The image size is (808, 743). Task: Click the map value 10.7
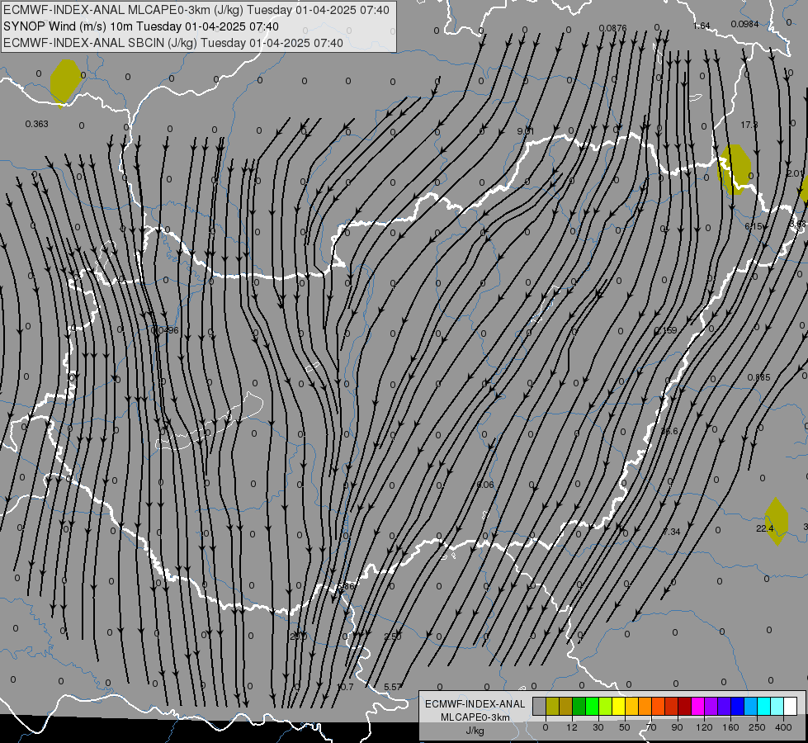[x=345, y=687]
